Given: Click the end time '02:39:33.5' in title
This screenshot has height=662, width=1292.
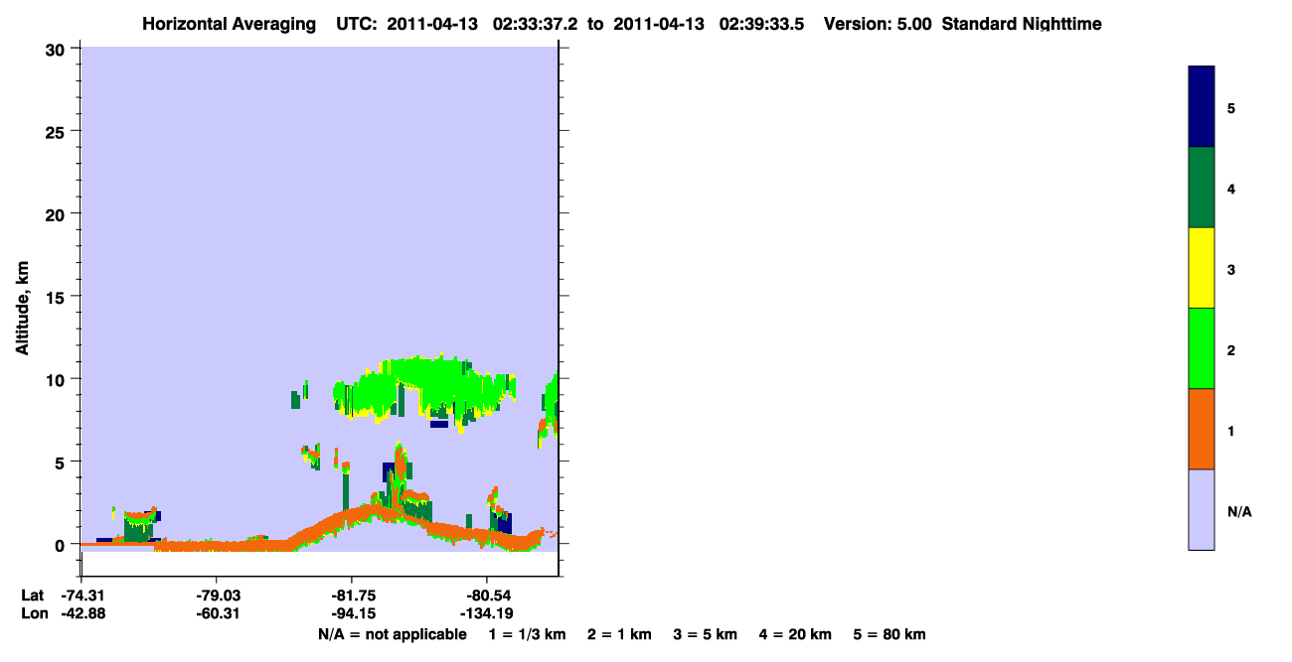Looking at the screenshot, I should click(x=762, y=24).
